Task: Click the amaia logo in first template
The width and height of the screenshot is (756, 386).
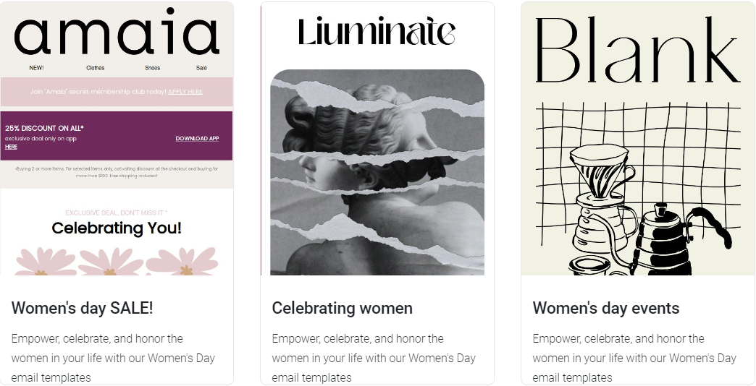Action: [117, 31]
